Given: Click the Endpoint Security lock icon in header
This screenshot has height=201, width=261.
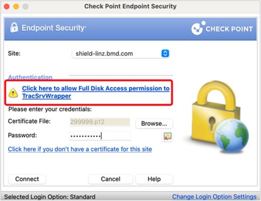Looking at the screenshot, I should 14,28.
